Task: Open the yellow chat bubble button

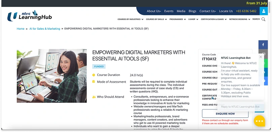Action: (259, 121)
